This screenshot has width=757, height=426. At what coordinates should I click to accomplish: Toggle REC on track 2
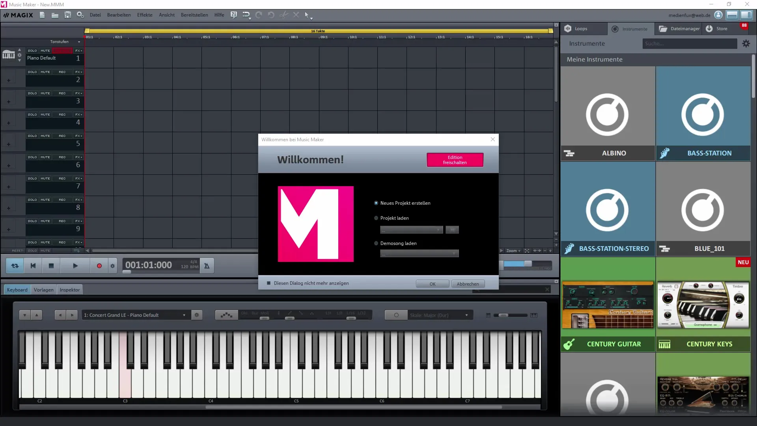(62, 72)
